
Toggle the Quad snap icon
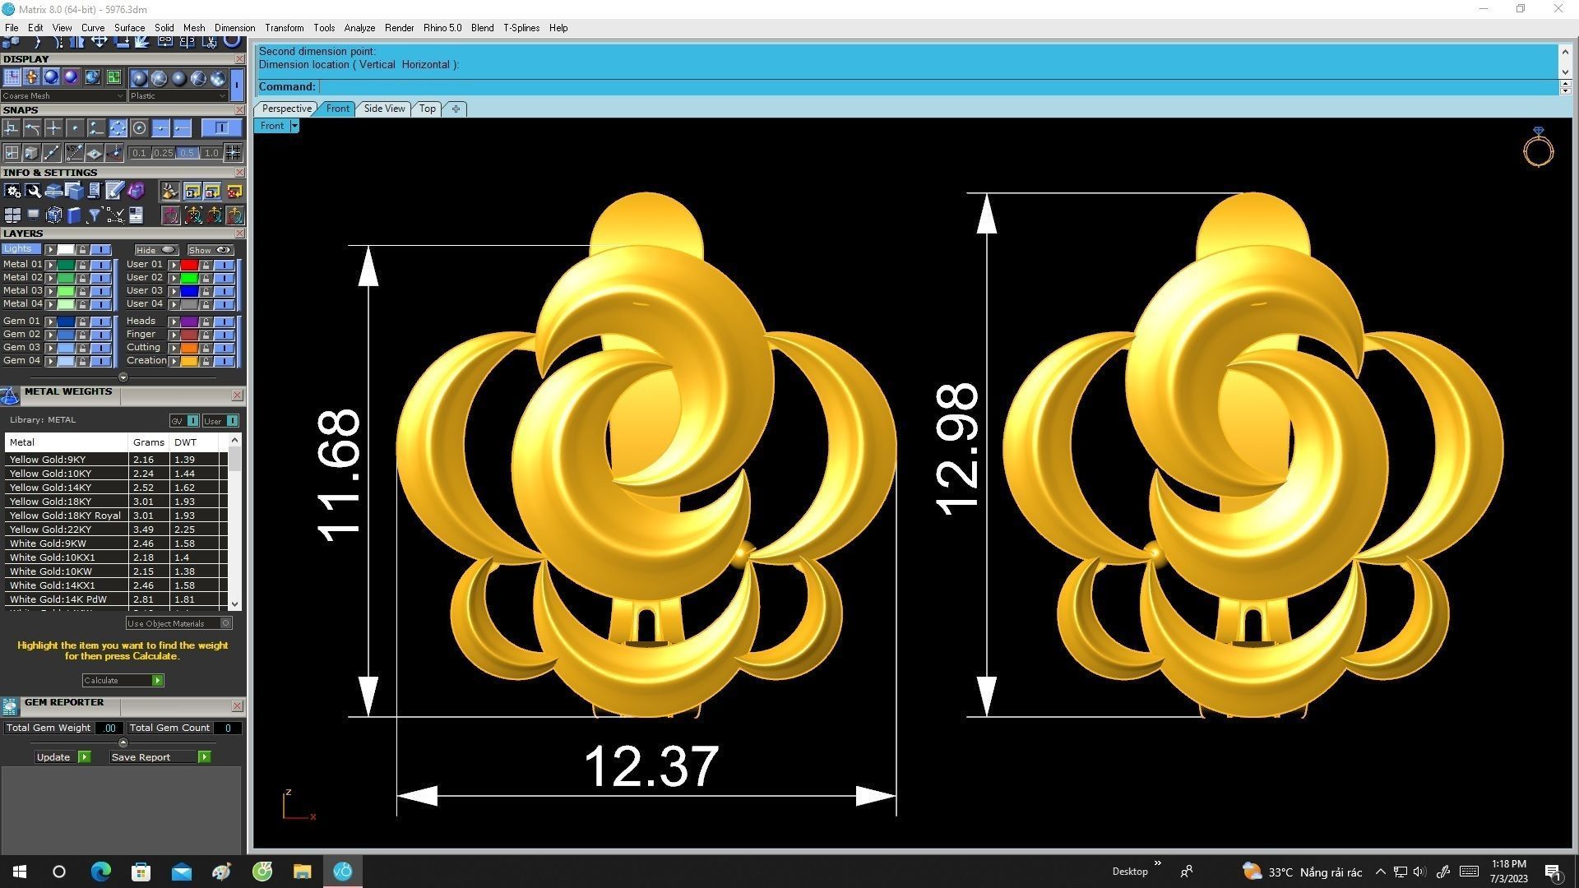coord(118,128)
